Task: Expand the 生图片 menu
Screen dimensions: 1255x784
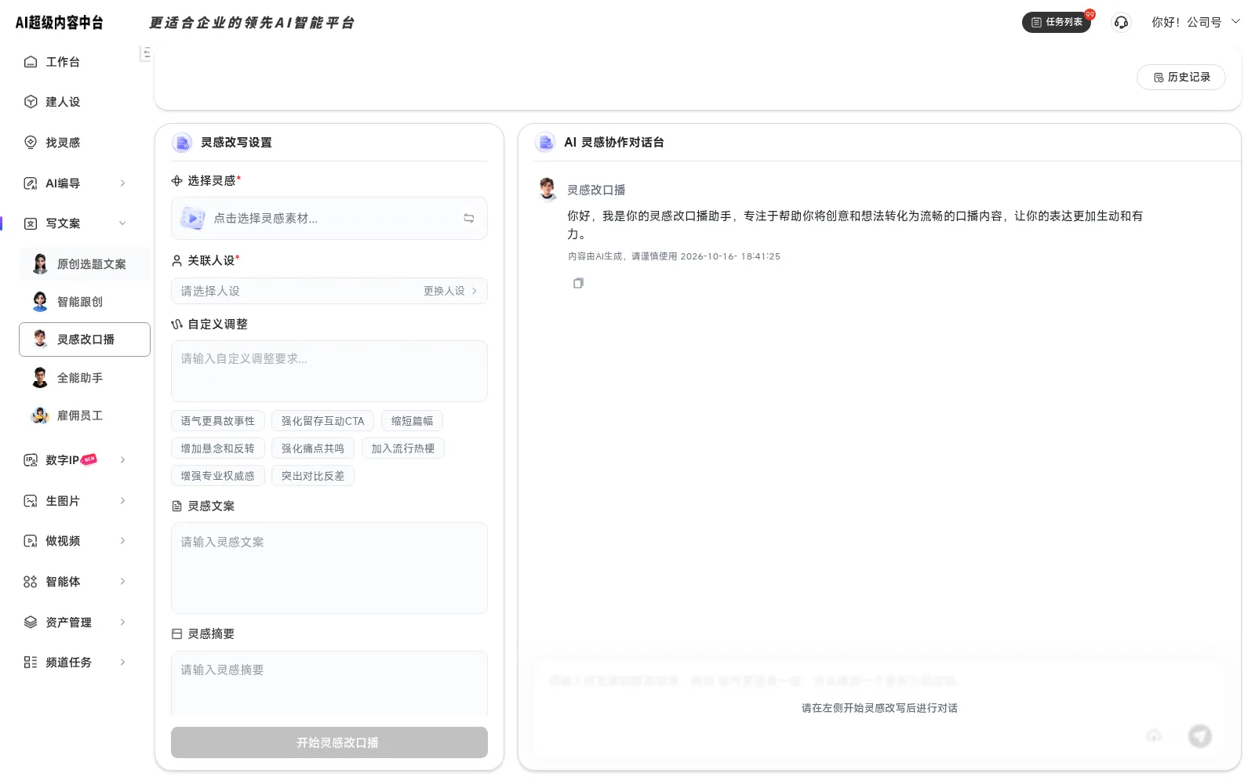Action: point(75,501)
